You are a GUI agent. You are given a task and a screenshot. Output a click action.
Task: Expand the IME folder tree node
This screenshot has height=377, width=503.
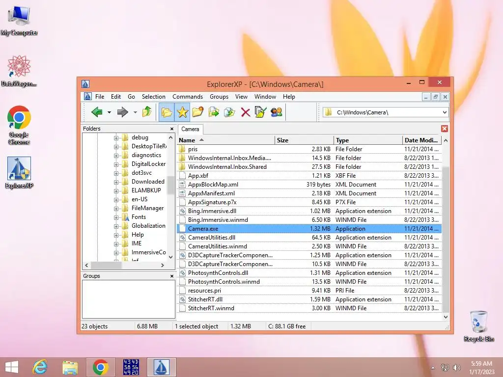coord(116,244)
